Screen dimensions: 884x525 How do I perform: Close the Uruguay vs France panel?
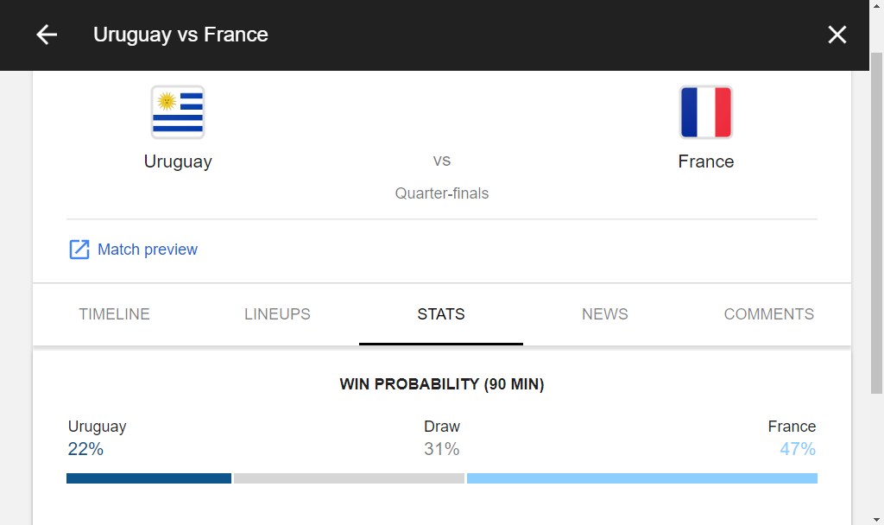[837, 35]
